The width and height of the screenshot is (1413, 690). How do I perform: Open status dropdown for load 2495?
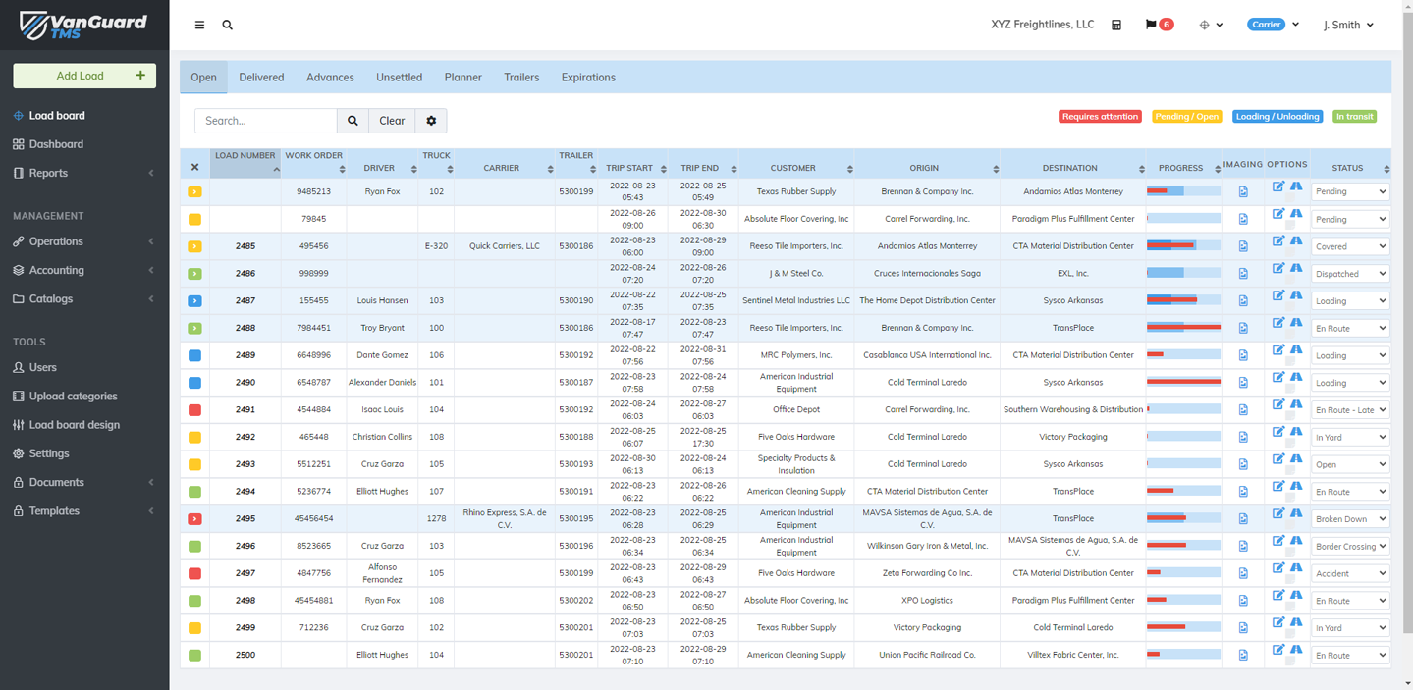(x=1350, y=519)
